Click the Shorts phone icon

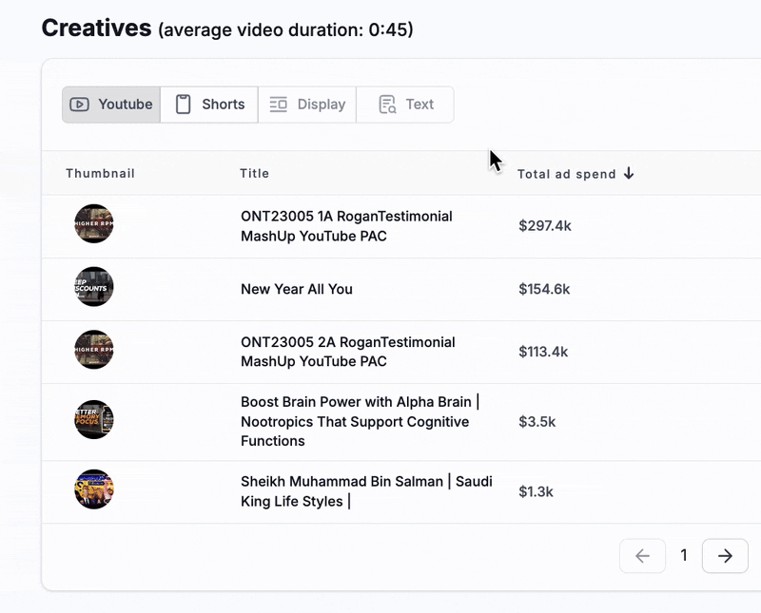coord(183,105)
